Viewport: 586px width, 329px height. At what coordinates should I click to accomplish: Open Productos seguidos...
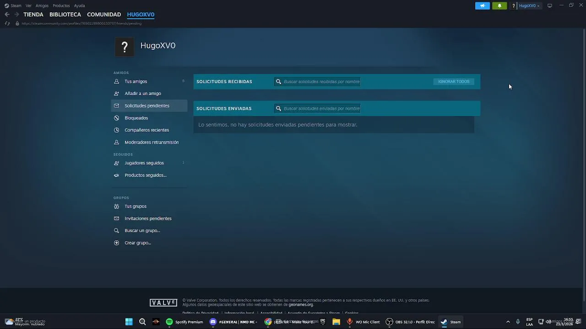pos(149,175)
